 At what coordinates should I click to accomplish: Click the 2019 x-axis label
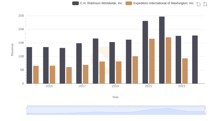click(115, 86)
